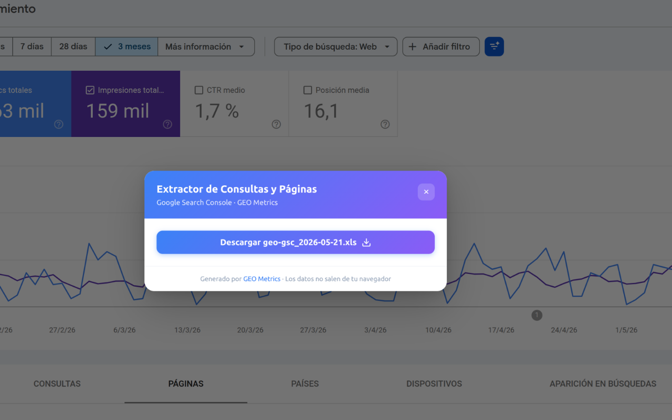Click Google Search Console · GEO Metrics subtitle

pyautogui.click(x=217, y=203)
